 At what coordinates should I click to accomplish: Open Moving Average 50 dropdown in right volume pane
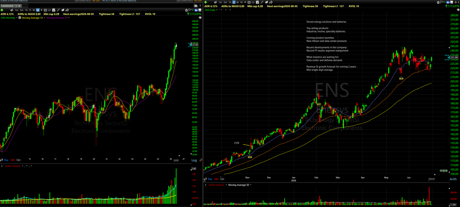pos(251,185)
